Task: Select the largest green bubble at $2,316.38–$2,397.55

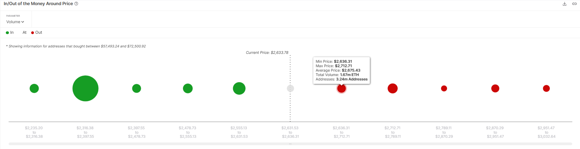Action: click(85, 88)
